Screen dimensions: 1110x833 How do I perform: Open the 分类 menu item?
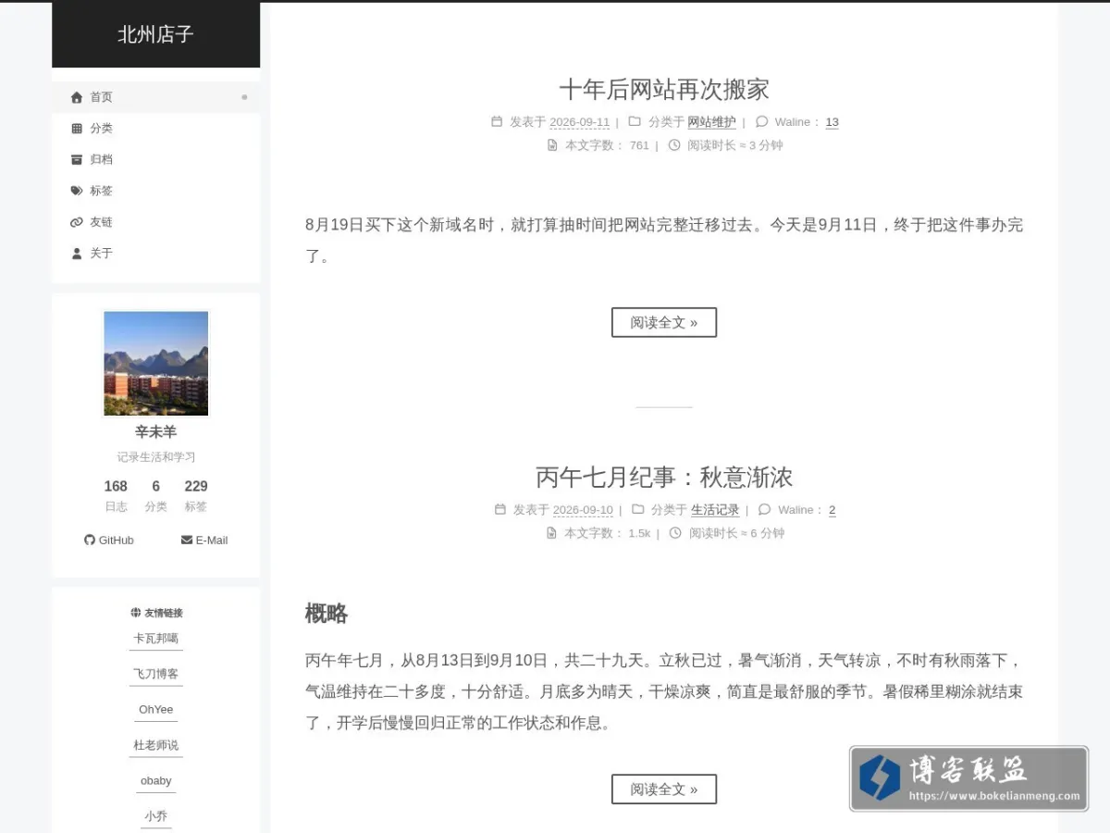coord(155,129)
